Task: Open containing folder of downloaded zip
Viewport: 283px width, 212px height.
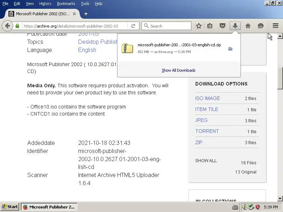Action: click(x=230, y=49)
